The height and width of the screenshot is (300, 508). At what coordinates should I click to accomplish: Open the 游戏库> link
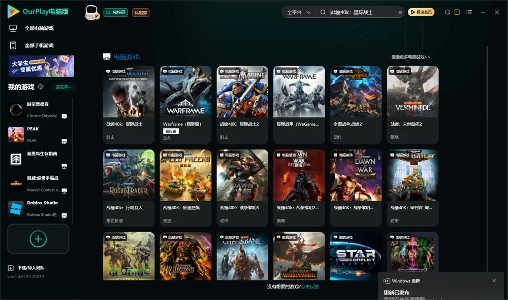click(63, 87)
